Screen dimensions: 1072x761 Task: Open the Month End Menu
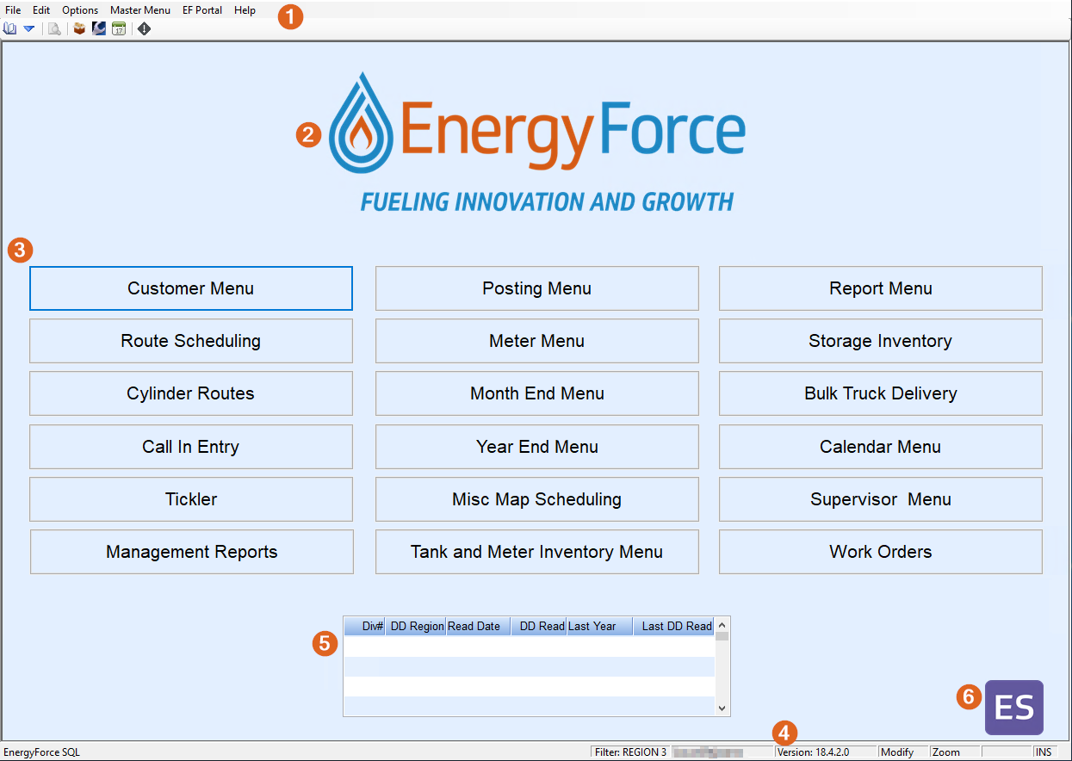coord(537,393)
